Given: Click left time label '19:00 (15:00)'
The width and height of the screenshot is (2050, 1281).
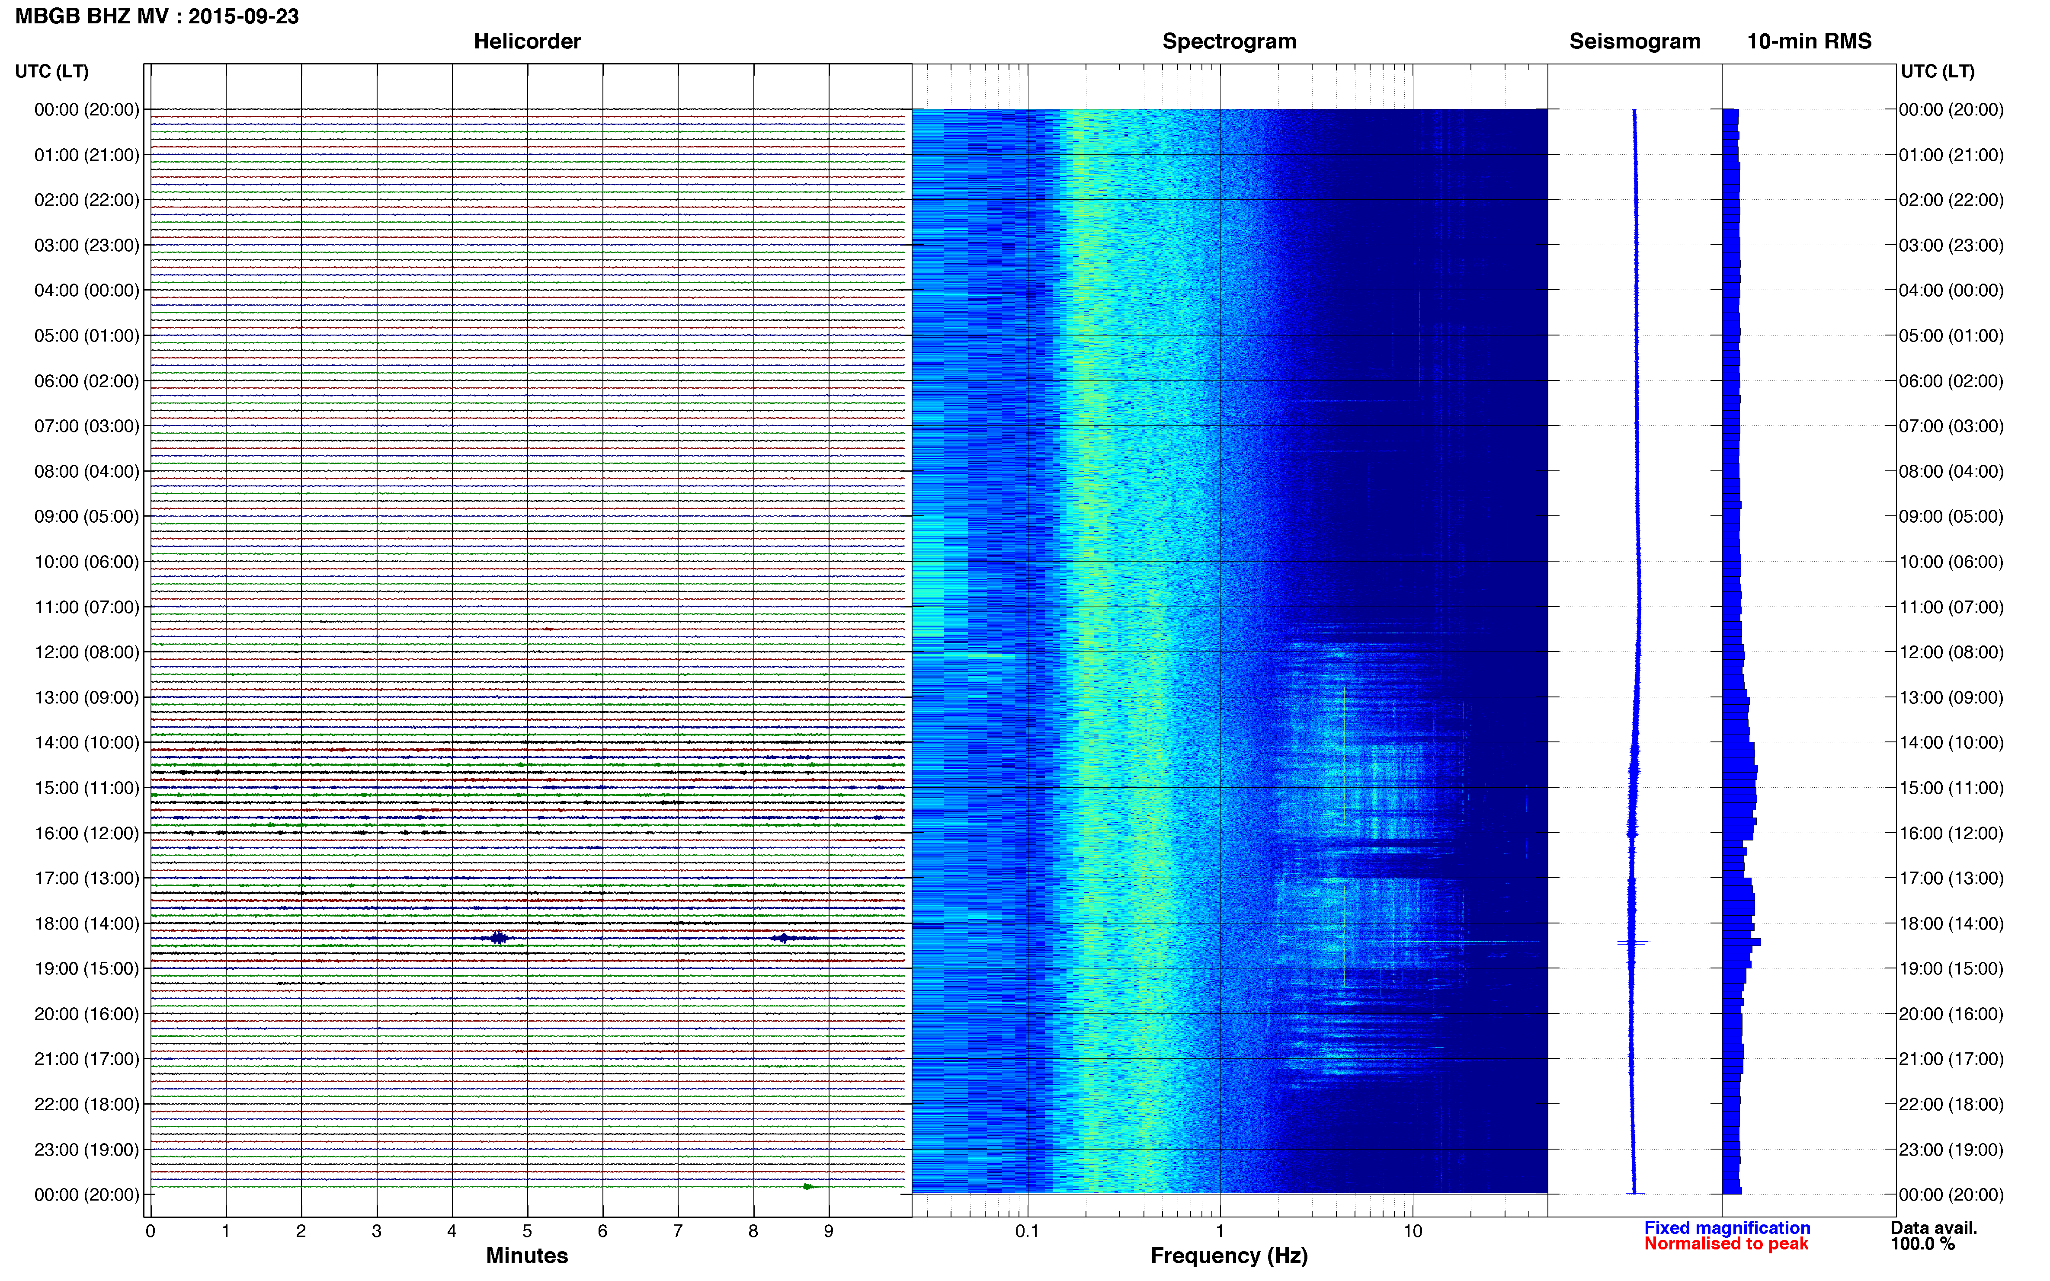Looking at the screenshot, I should click(86, 968).
